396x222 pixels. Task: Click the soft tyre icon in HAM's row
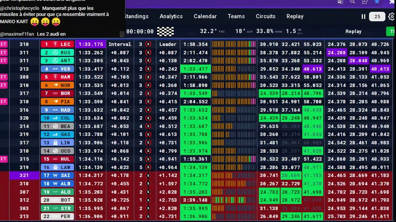pyautogui.click(x=148, y=77)
